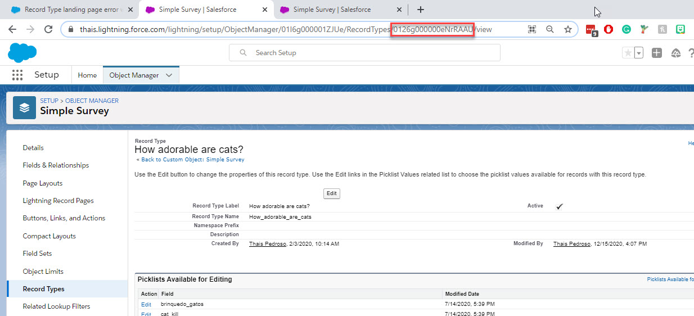Click the browser forward arrow

click(x=30, y=29)
